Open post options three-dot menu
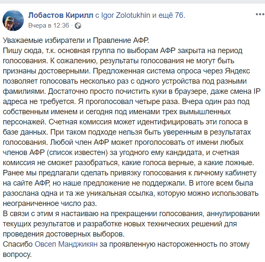This screenshot has width=265, height=262. coord(260,14)
